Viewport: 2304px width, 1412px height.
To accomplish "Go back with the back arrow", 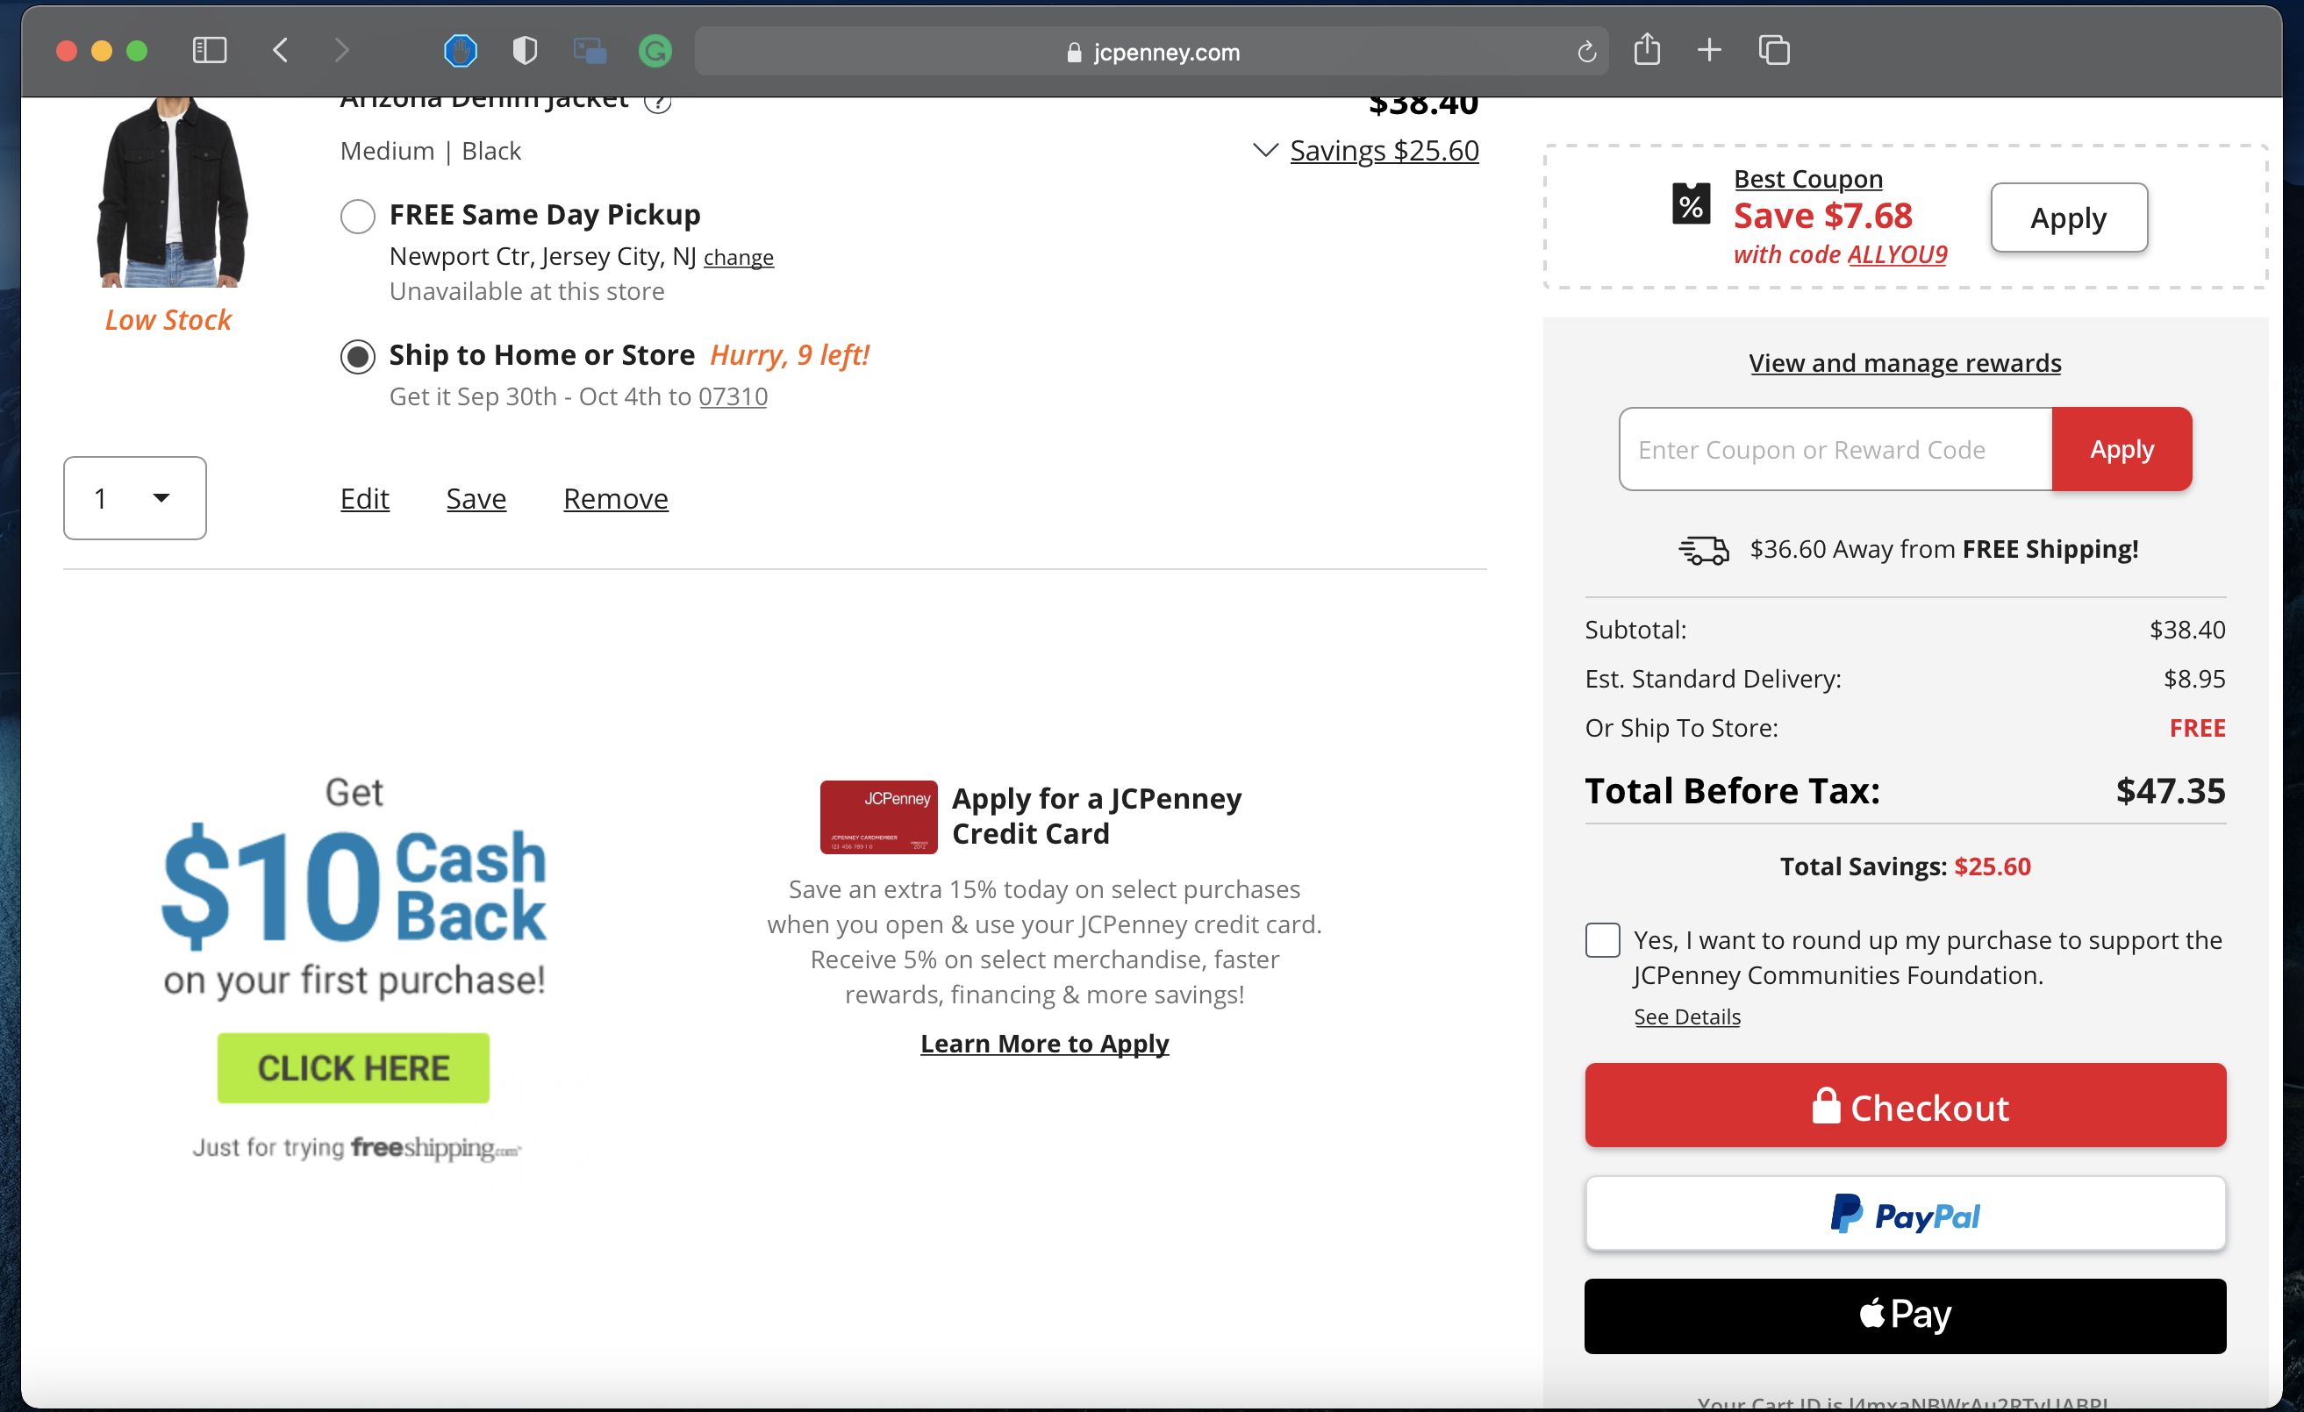I will pos(281,51).
